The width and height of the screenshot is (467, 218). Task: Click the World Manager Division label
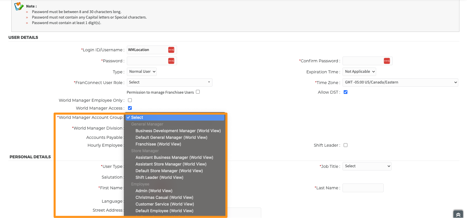point(98,128)
